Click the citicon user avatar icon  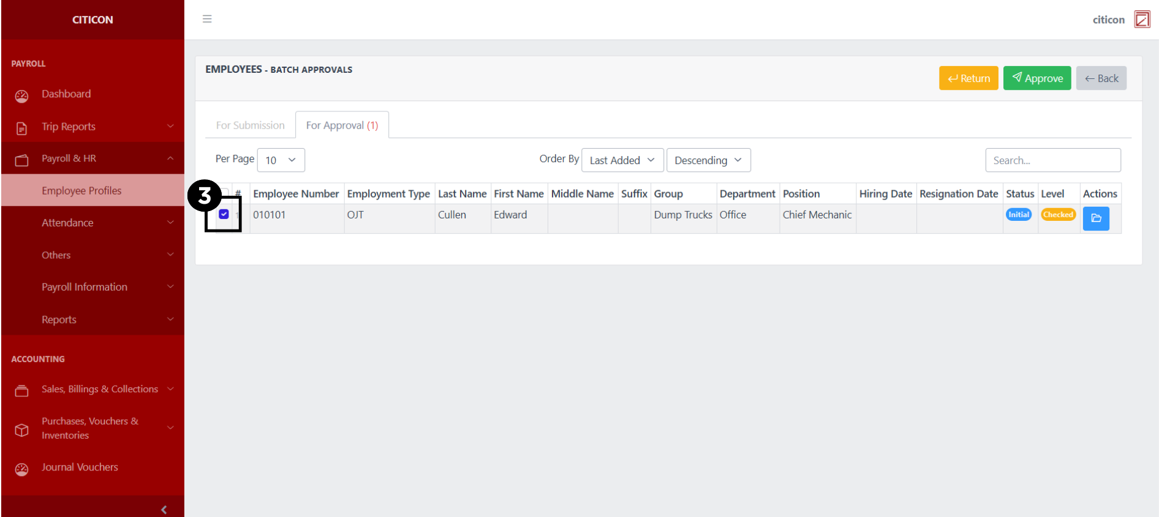pos(1142,20)
